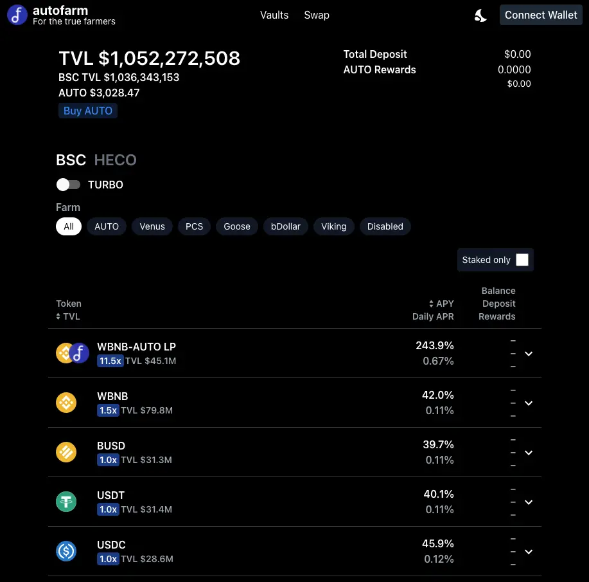Filter farms by PCS
The width and height of the screenshot is (589, 582).
194,226
